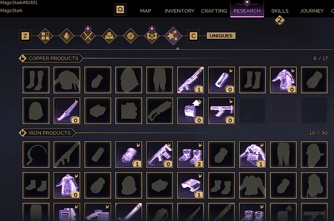
Task: Select the iron gauntlet schematic
Action: [x=129, y=154]
